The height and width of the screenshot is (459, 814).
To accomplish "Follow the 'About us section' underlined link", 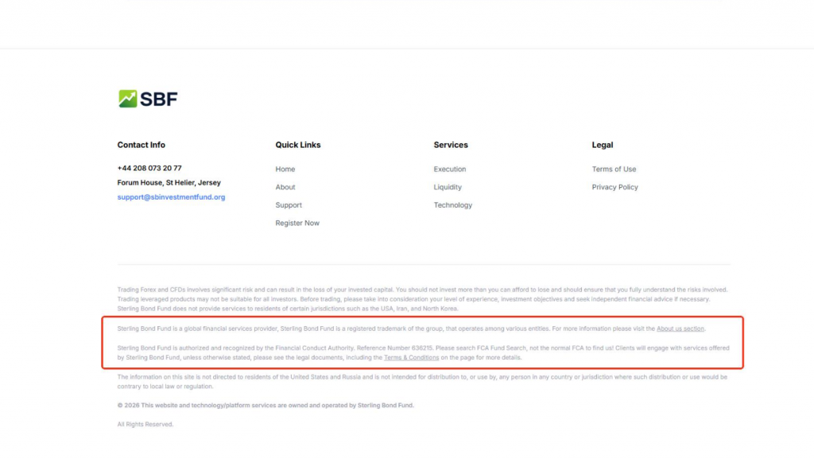I will pos(680,329).
